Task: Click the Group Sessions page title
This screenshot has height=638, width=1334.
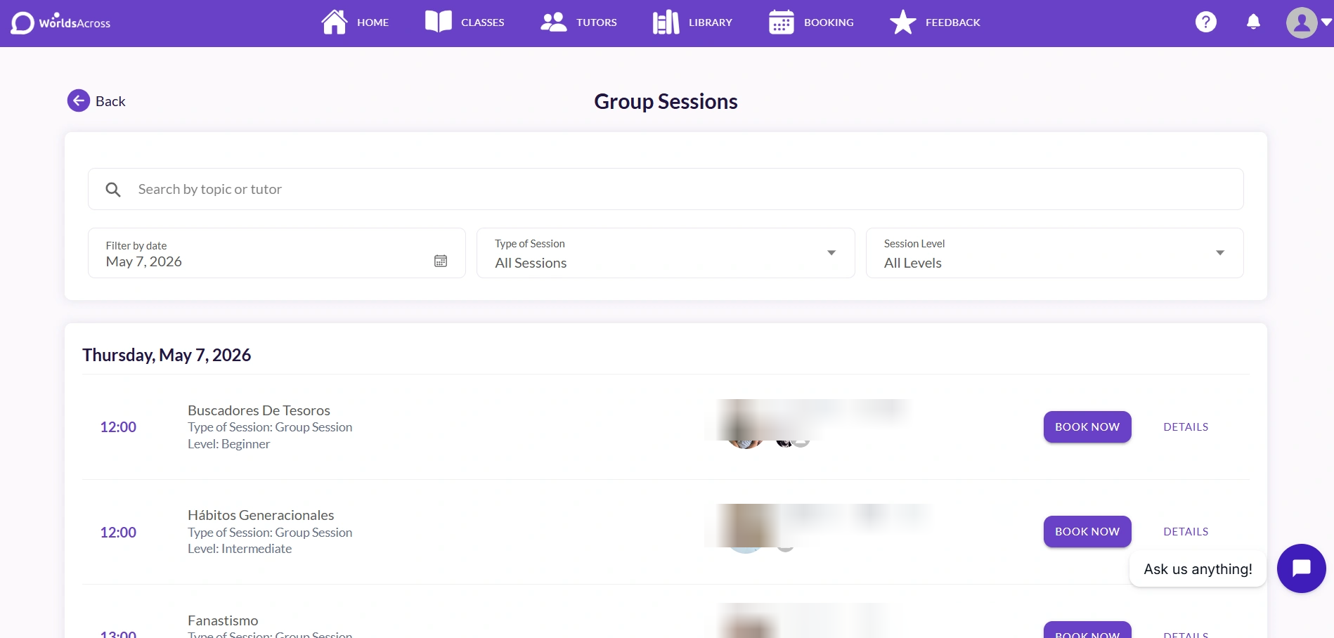Action: tap(666, 101)
